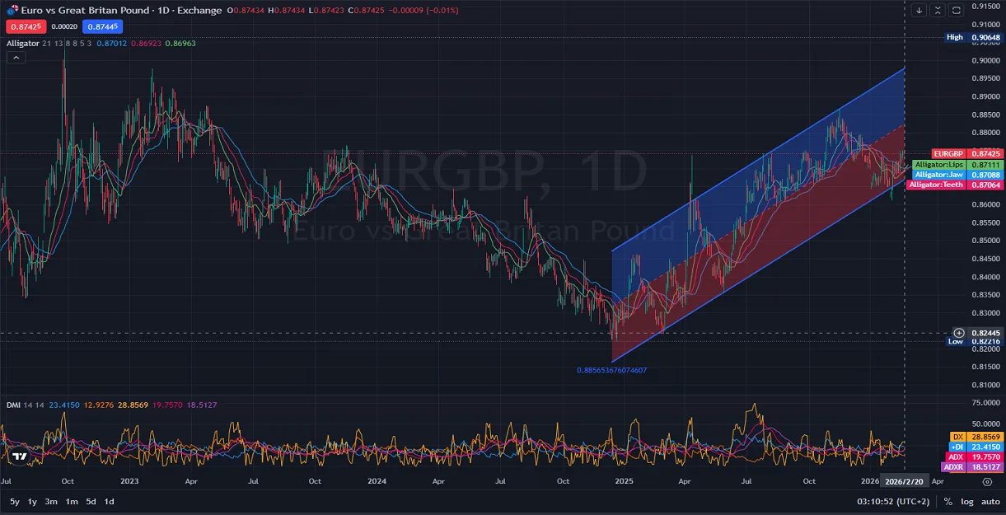Image resolution: width=1006 pixels, height=515 pixels.
Task: Select the 5y time range
Action: coord(15,501)
